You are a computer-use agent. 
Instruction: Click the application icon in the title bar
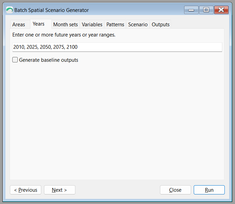(10, 10)
